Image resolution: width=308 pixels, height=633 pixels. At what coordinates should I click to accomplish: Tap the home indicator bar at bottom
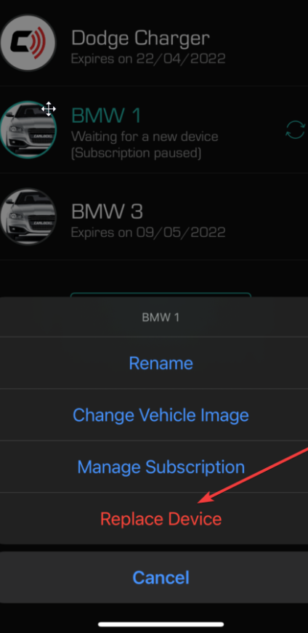(161, 624)
